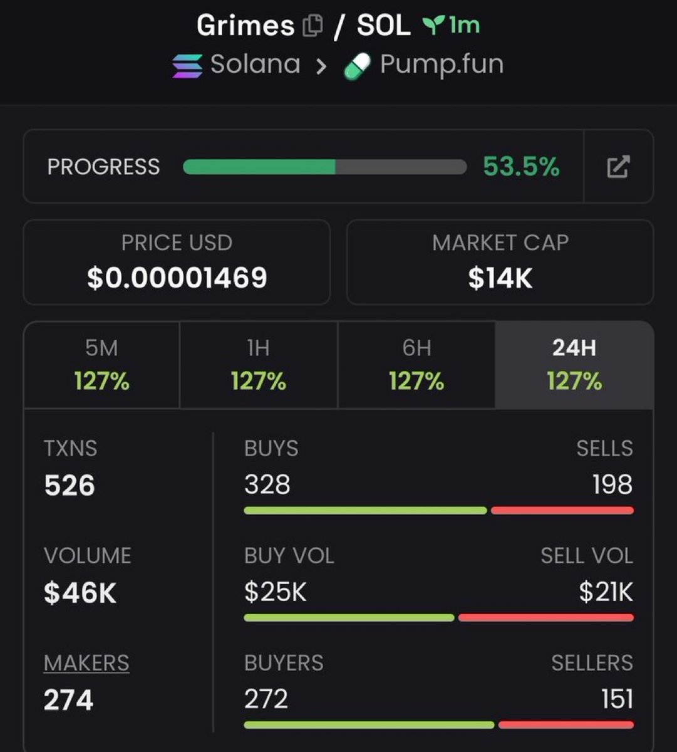Click the bonding curve progress bar

(x=324, y=167)
